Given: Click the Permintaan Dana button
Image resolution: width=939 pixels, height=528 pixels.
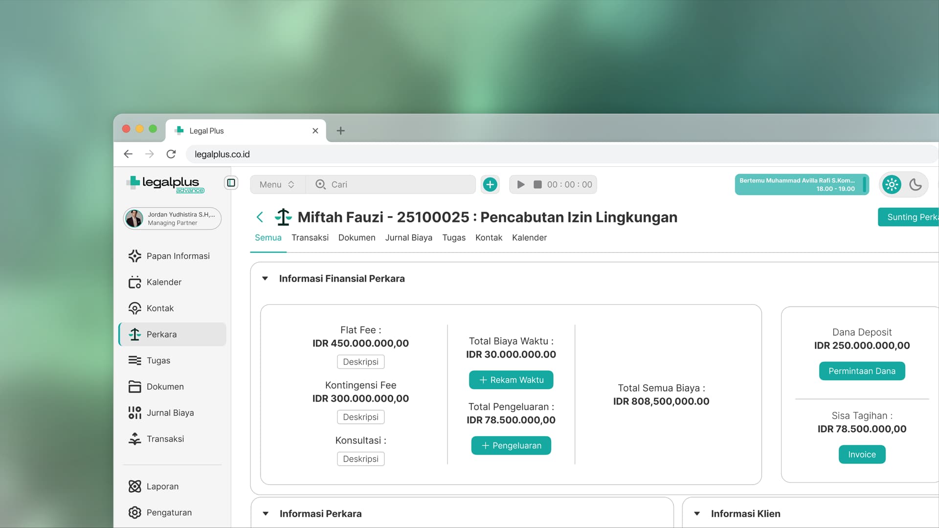Looking at the screenshot, I should coord(862,371).
